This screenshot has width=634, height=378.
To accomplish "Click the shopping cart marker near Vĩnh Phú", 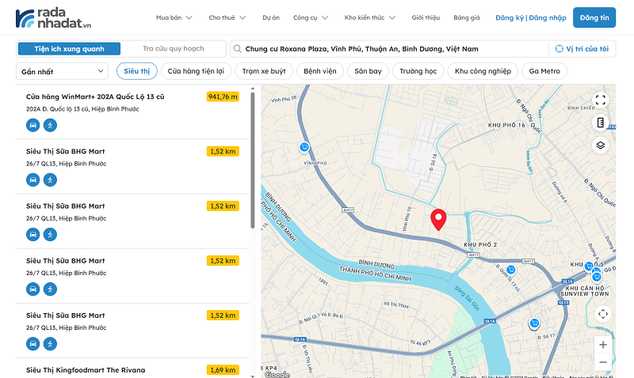I will click(x=304, y=147).
